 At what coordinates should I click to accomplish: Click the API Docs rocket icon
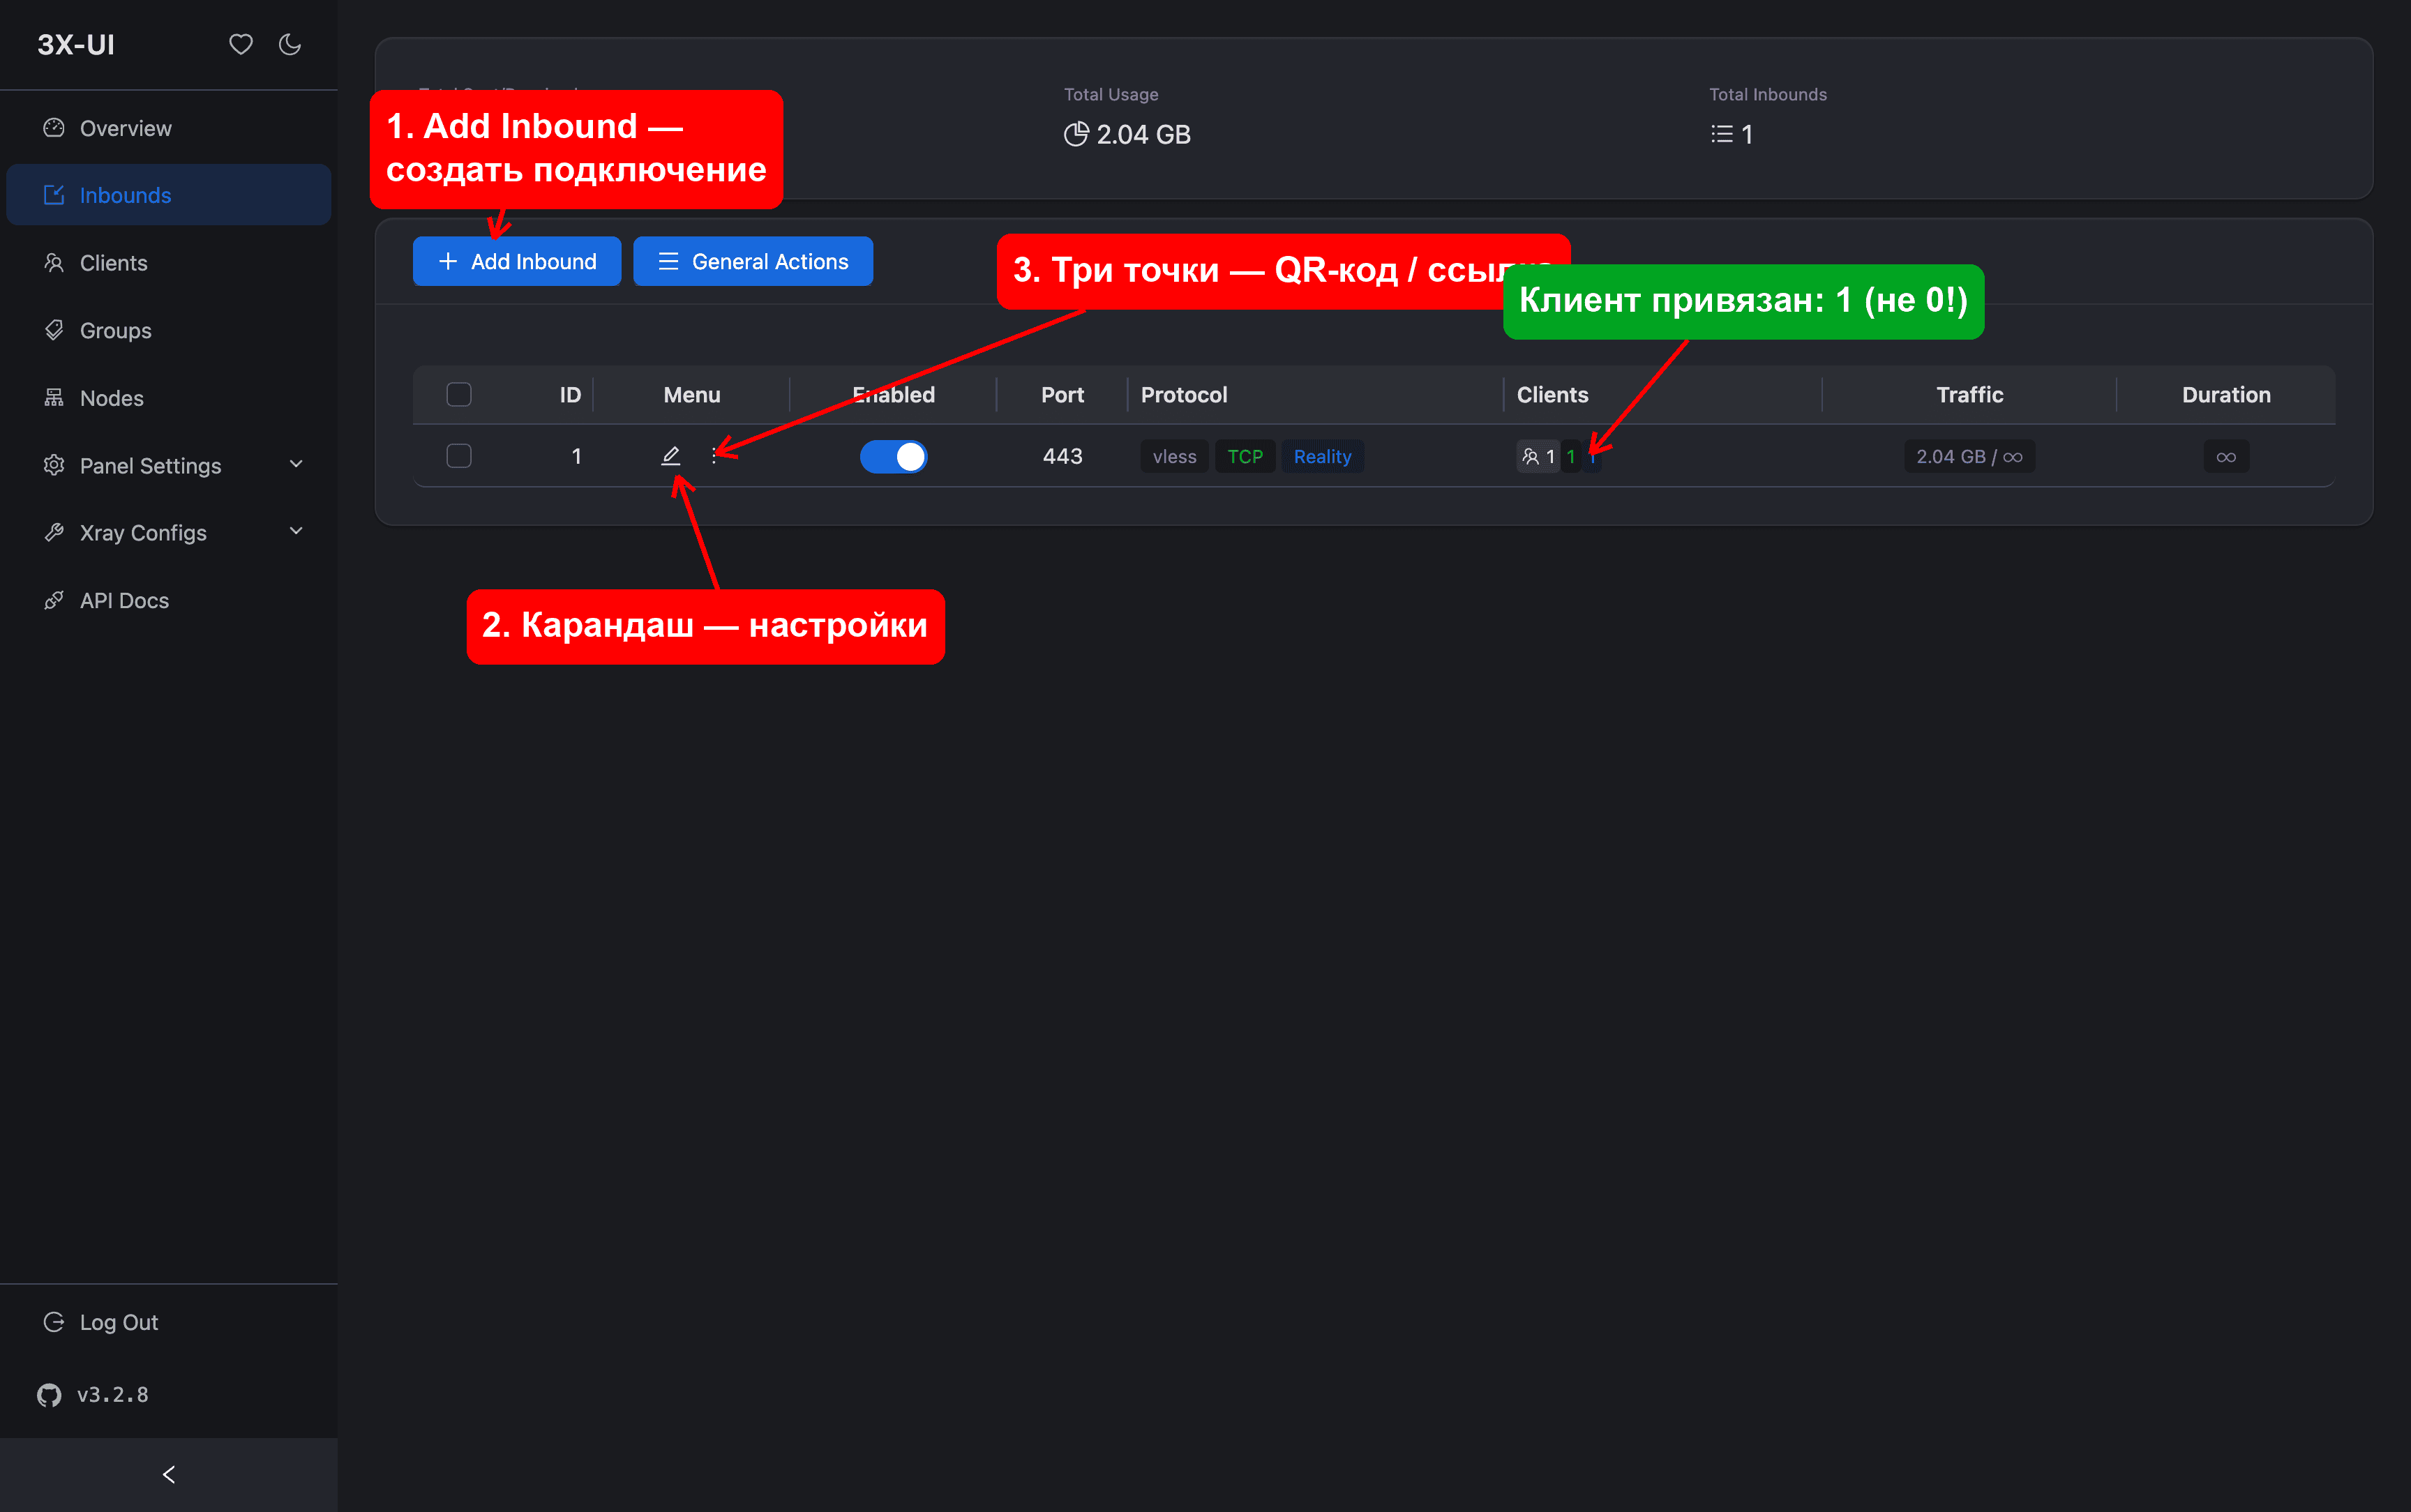click(54, 600)
